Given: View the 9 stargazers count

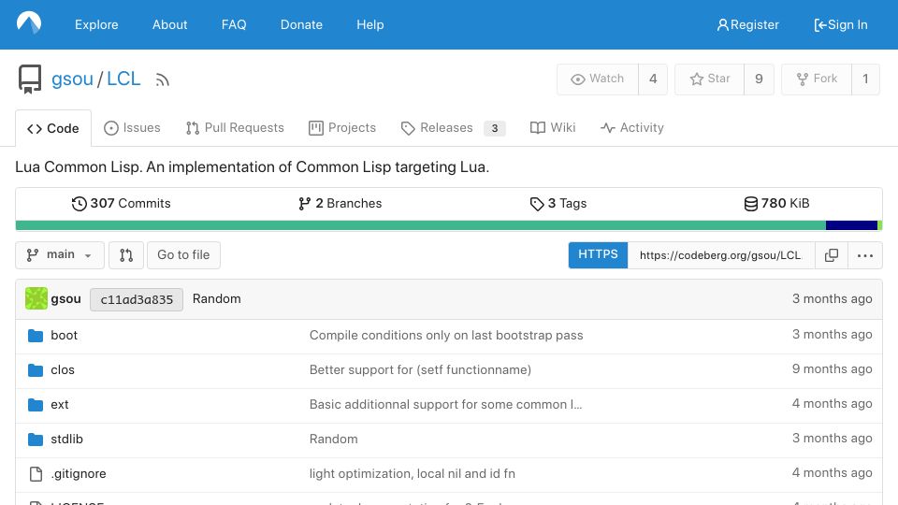Looking at the screenshot, I should click(x=759, y=79).
